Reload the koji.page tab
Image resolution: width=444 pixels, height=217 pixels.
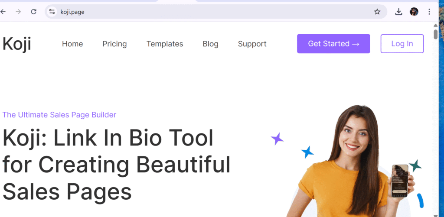click(x=33, y=12)
